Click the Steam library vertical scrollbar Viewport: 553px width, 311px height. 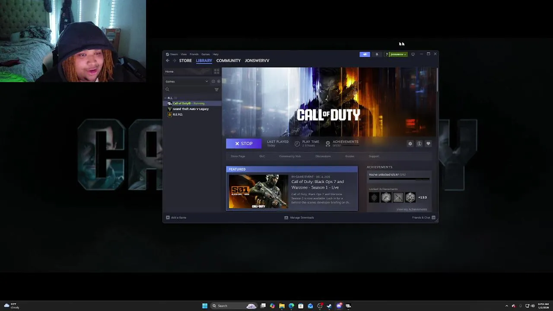coord(437,80)
